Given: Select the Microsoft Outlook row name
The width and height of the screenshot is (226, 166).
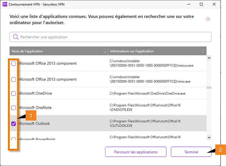Looking at the screenshot, I should click(x=34, y=124).
